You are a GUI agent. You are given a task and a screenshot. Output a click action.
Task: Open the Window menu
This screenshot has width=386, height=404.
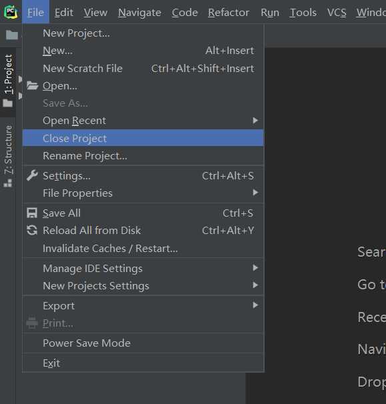(x=371, y=12)
